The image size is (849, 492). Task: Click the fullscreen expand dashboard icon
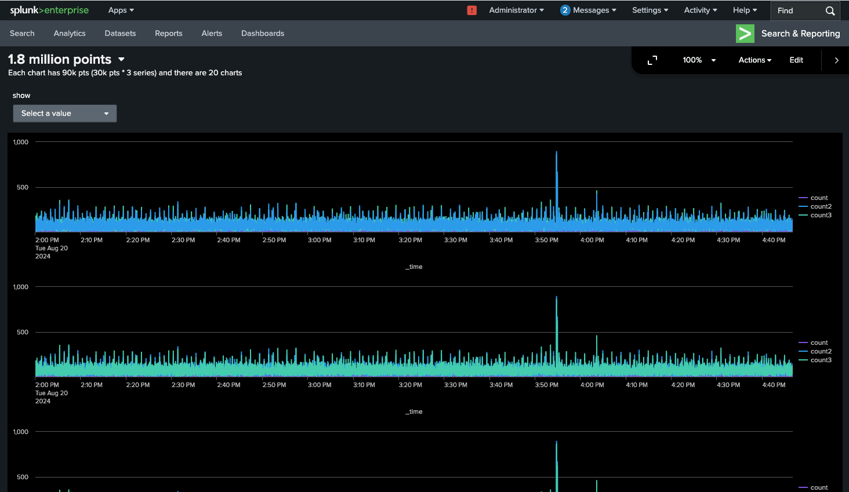coord(652,60)
